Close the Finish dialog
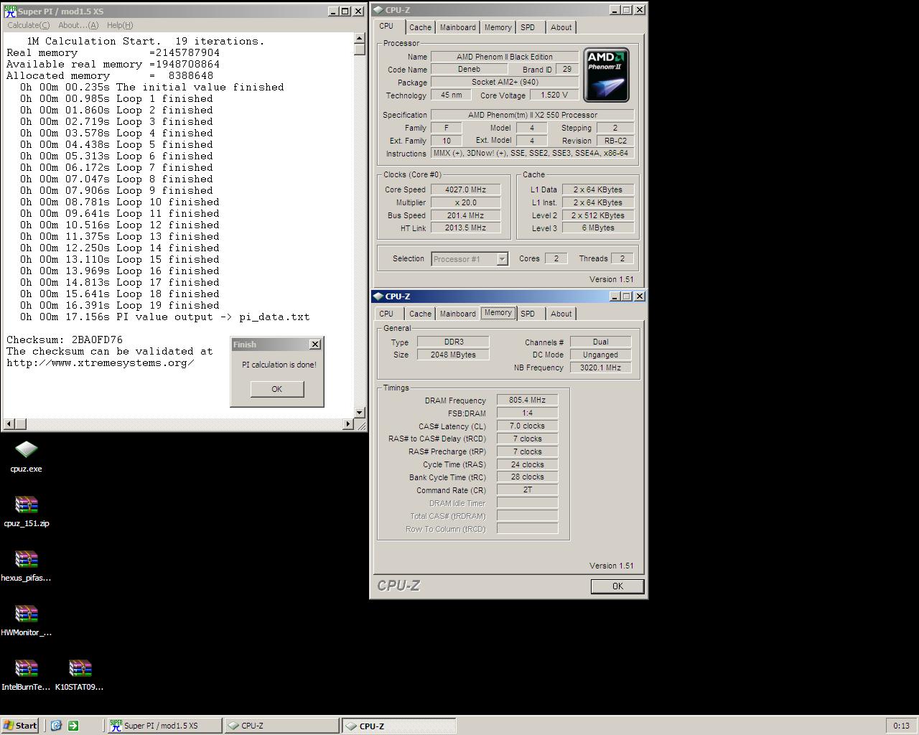This screenshot has height=735, width=919. coord(314,345)
